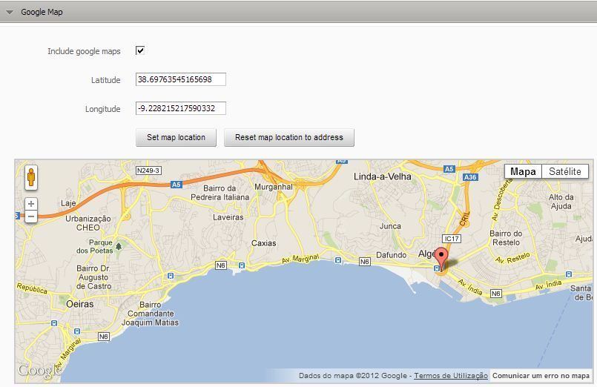597x387 pixels.
Task: Click the park tree icon at Parque dos Poetas
Action: coord(119,246)
